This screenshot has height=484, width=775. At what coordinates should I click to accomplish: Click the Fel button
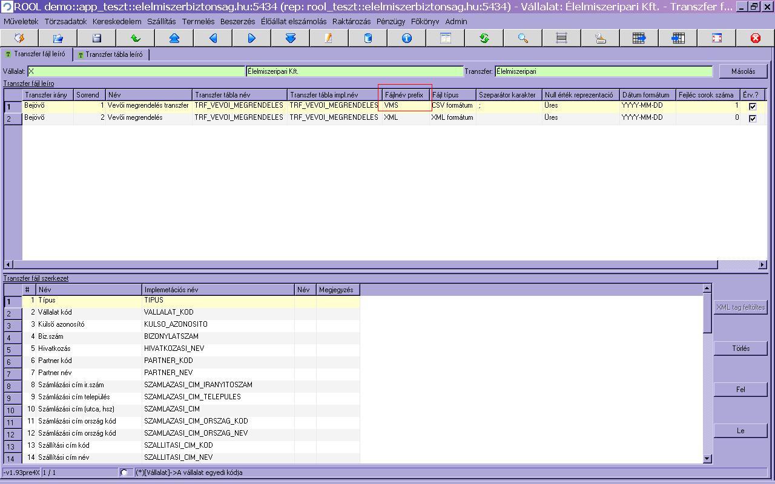[740, 390]
